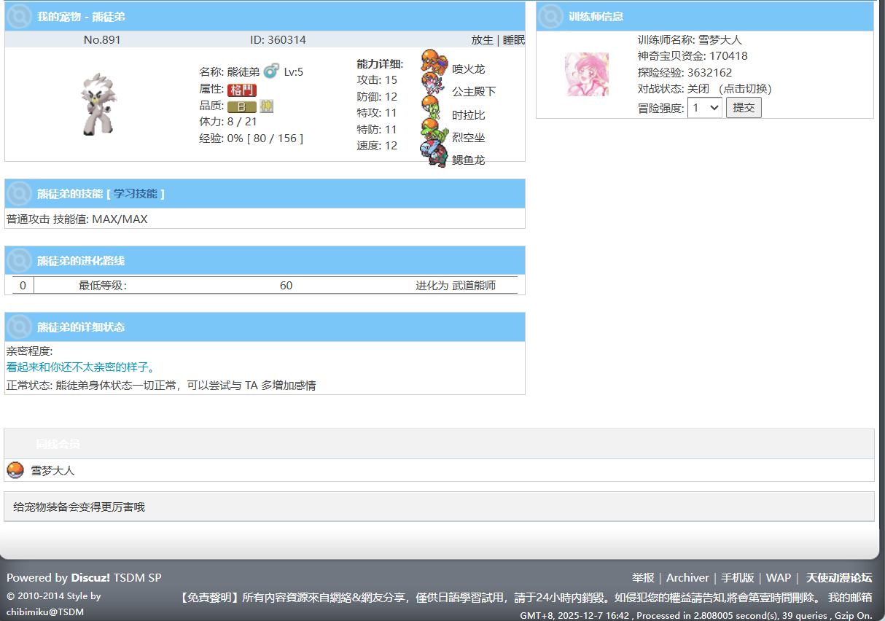Open the 冒险强度 dropdown
The height and width of the screenshot is (621, 885).
tap(704, 108)
